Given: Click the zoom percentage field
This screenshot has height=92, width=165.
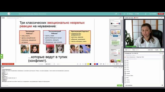Looking at the screenshot, I should point(118,64).
